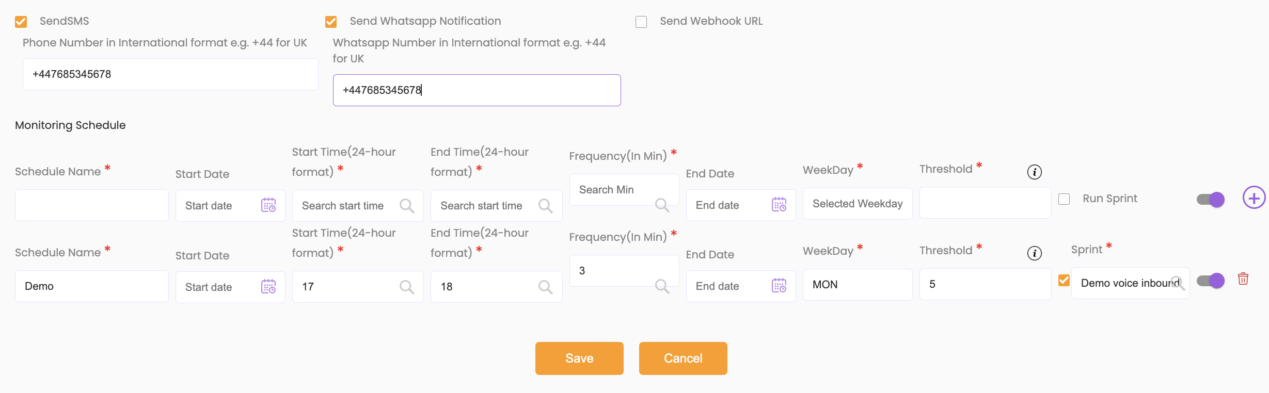Viewport: 1269px width, 393px height.
Task: Toggle off the Demo schedule switch
Action: (1210, 281)
